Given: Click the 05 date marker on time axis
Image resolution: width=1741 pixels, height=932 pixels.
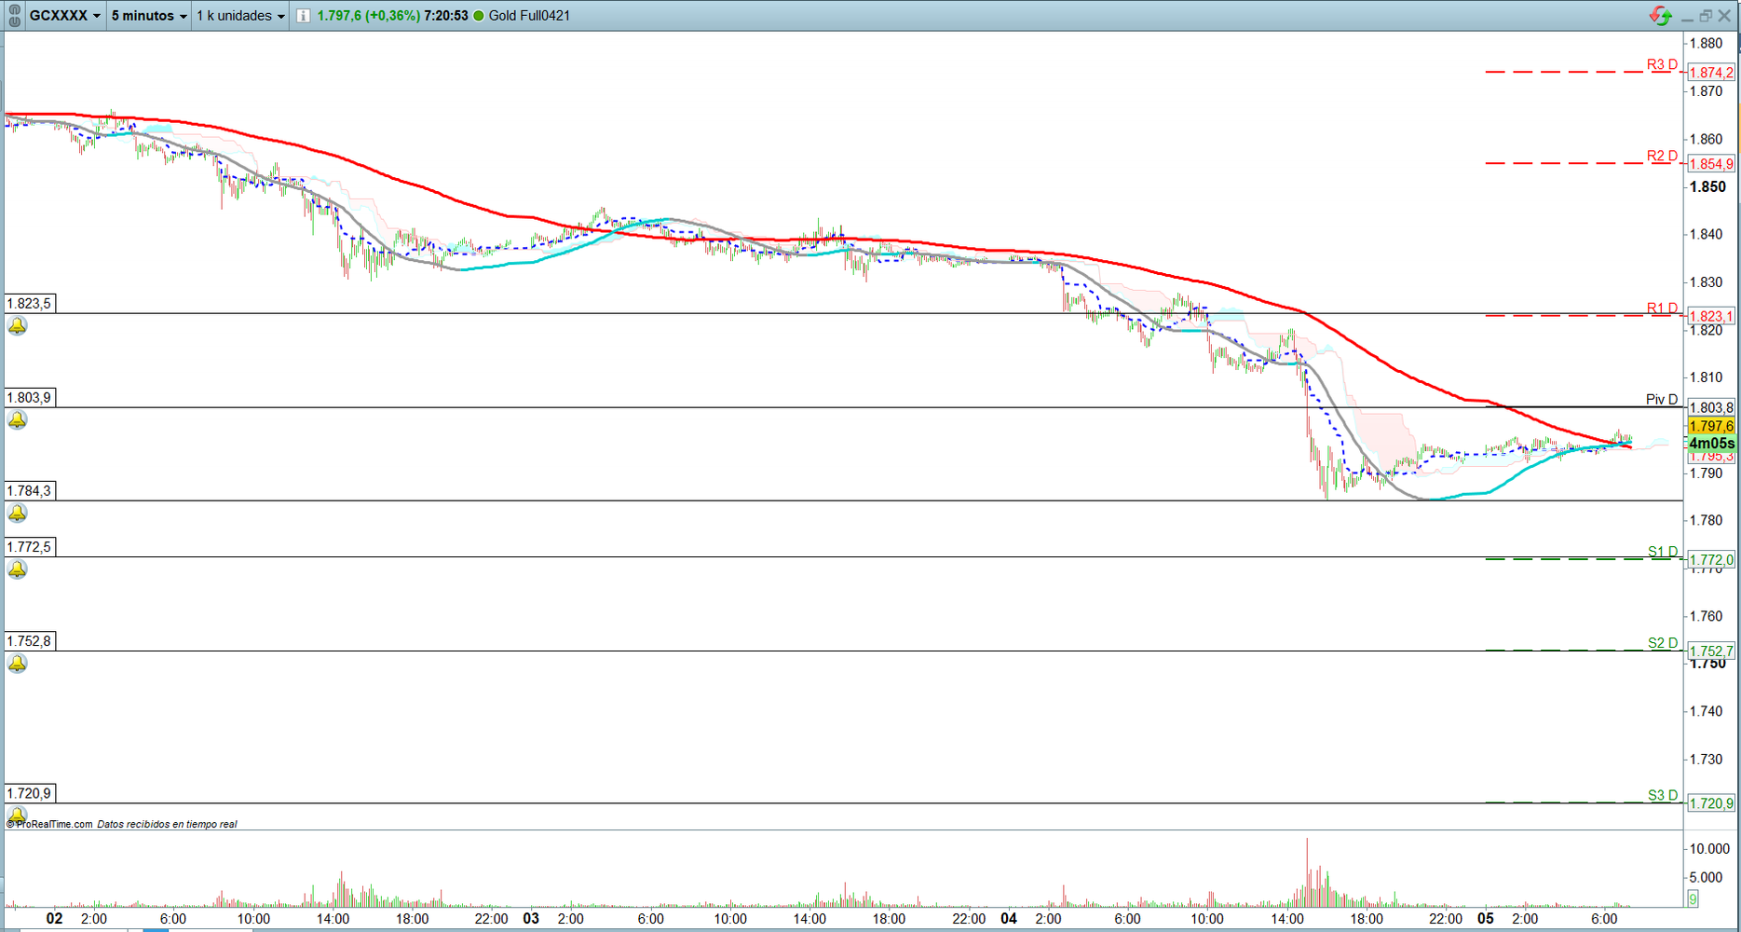Looking at the screenshot, I should (x=1485, y=919).
